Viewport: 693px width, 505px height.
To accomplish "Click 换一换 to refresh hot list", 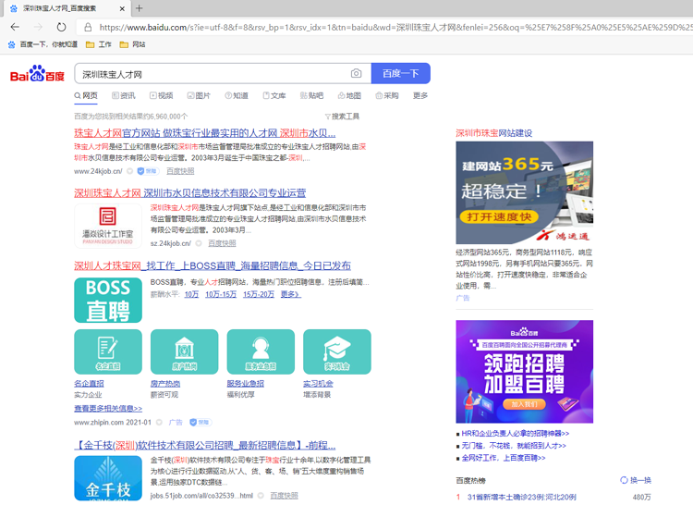I will coord(636,480).
